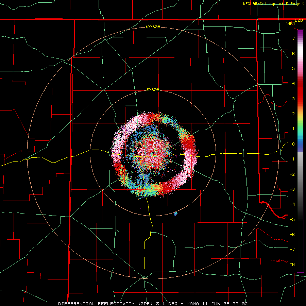Click the small isolated blue echo south of the ring

click(x=175, y=214)
